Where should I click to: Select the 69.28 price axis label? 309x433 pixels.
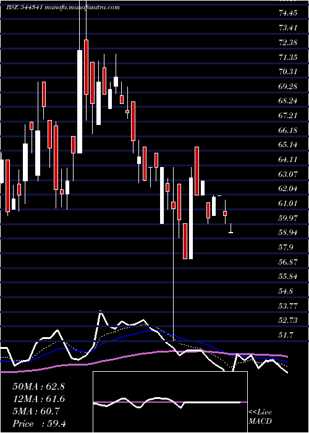pyautogui.click(x=288, y=86)
